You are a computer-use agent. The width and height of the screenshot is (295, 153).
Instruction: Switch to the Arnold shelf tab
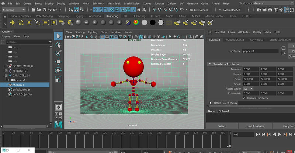[169, 16]
